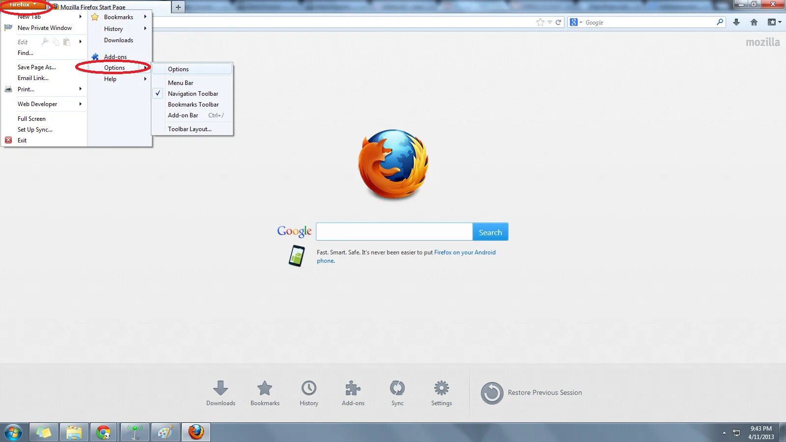Select New Private Window
Viewport: 786px width, 442px height.
[x=44, y=28]
